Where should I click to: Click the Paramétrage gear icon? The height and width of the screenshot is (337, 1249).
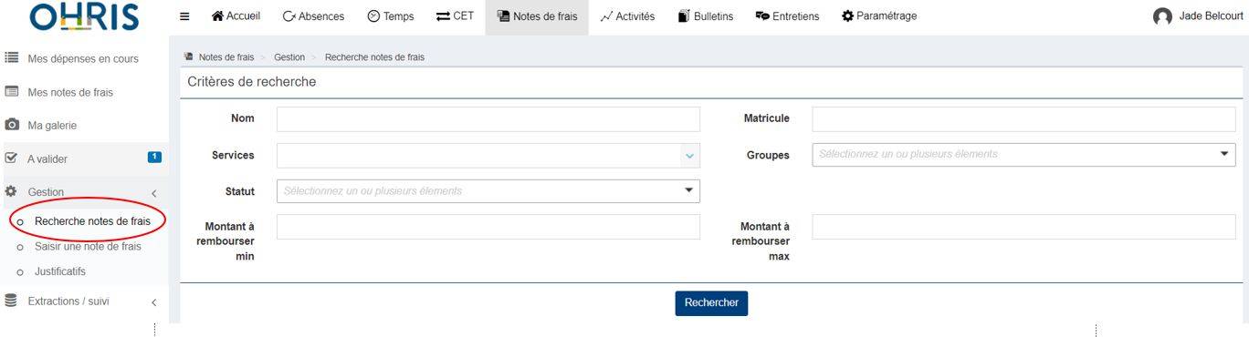pos(847,16)
